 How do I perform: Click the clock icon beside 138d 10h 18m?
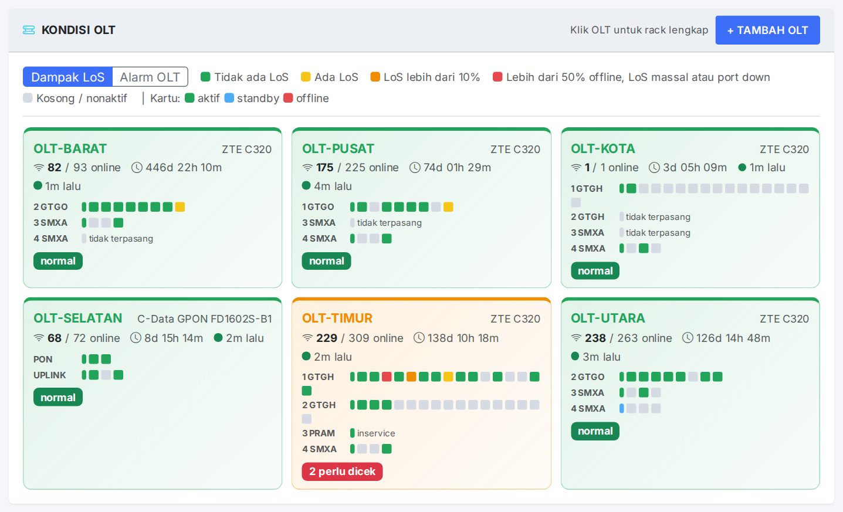click(419, 338)
